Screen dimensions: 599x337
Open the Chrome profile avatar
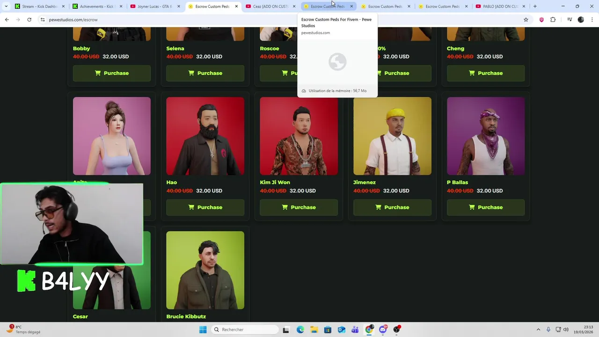(x=581, y=20)
